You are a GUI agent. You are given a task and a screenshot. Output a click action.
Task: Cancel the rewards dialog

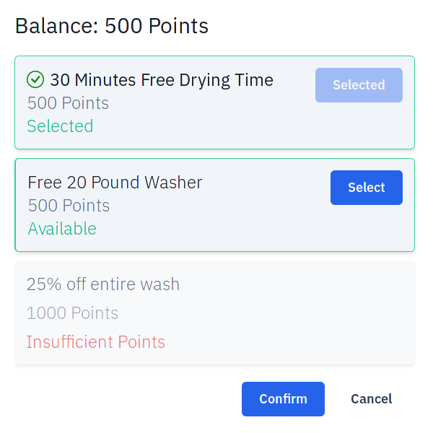click(371, 399)
